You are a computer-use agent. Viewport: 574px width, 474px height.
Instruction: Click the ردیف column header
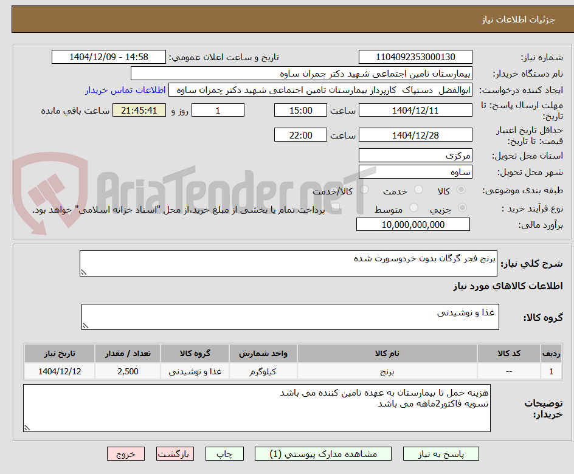click(x=551, y=353)
